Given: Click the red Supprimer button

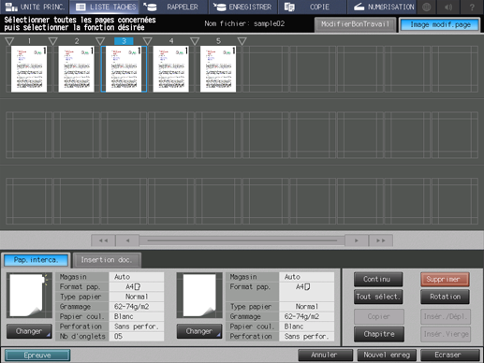Looking at the screenshot, I should pyautogui.click(x=445, y=279).
